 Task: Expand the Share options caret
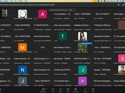tap(71, 89)
